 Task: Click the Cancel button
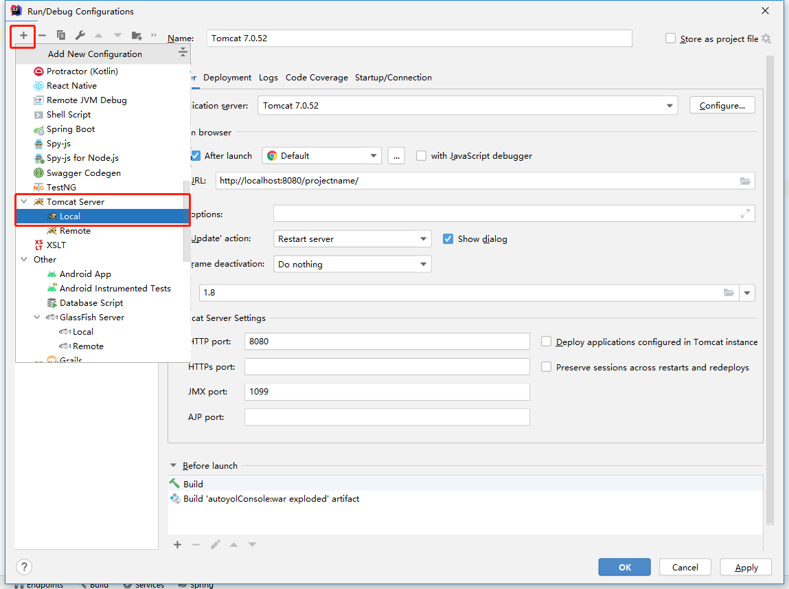(x=685, y=568)
